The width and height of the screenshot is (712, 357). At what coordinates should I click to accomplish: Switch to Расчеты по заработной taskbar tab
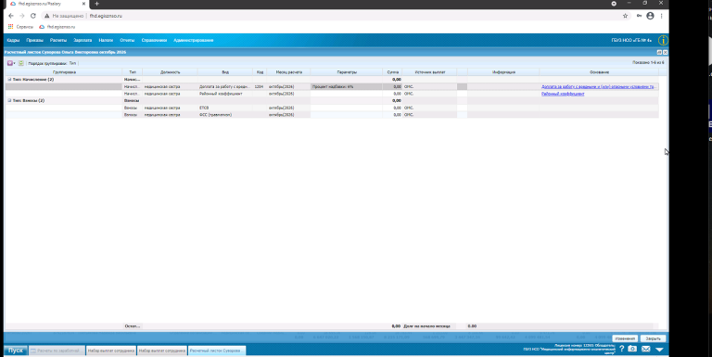(x=57, y=351)
